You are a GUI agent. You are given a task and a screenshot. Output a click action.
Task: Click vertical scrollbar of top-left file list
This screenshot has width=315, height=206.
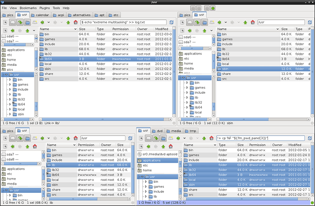tap(174, 72)
